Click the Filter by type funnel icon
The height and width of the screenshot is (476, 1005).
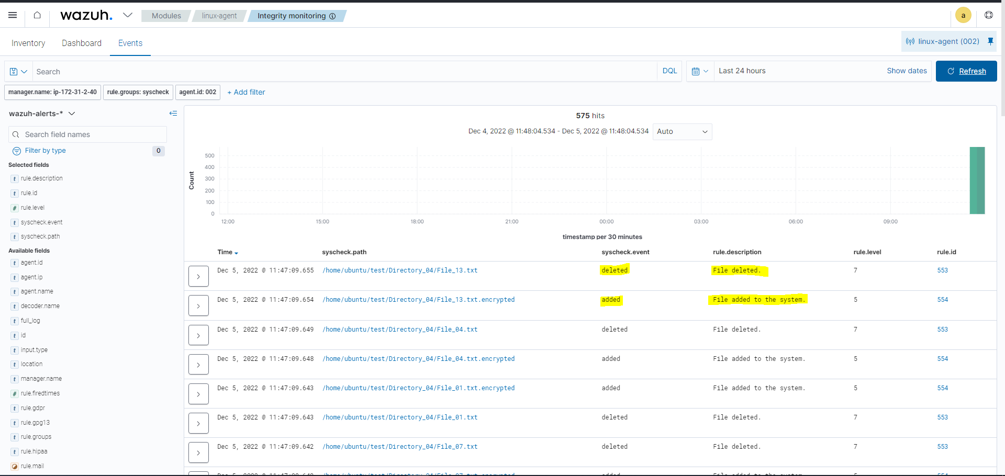point(16,151)
